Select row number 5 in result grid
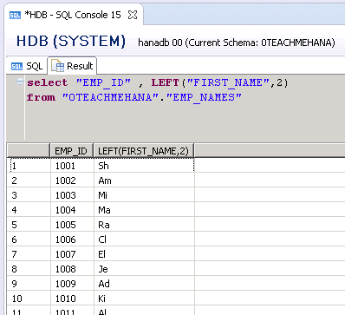Viewport: 345px width, 315px height. 29,225
